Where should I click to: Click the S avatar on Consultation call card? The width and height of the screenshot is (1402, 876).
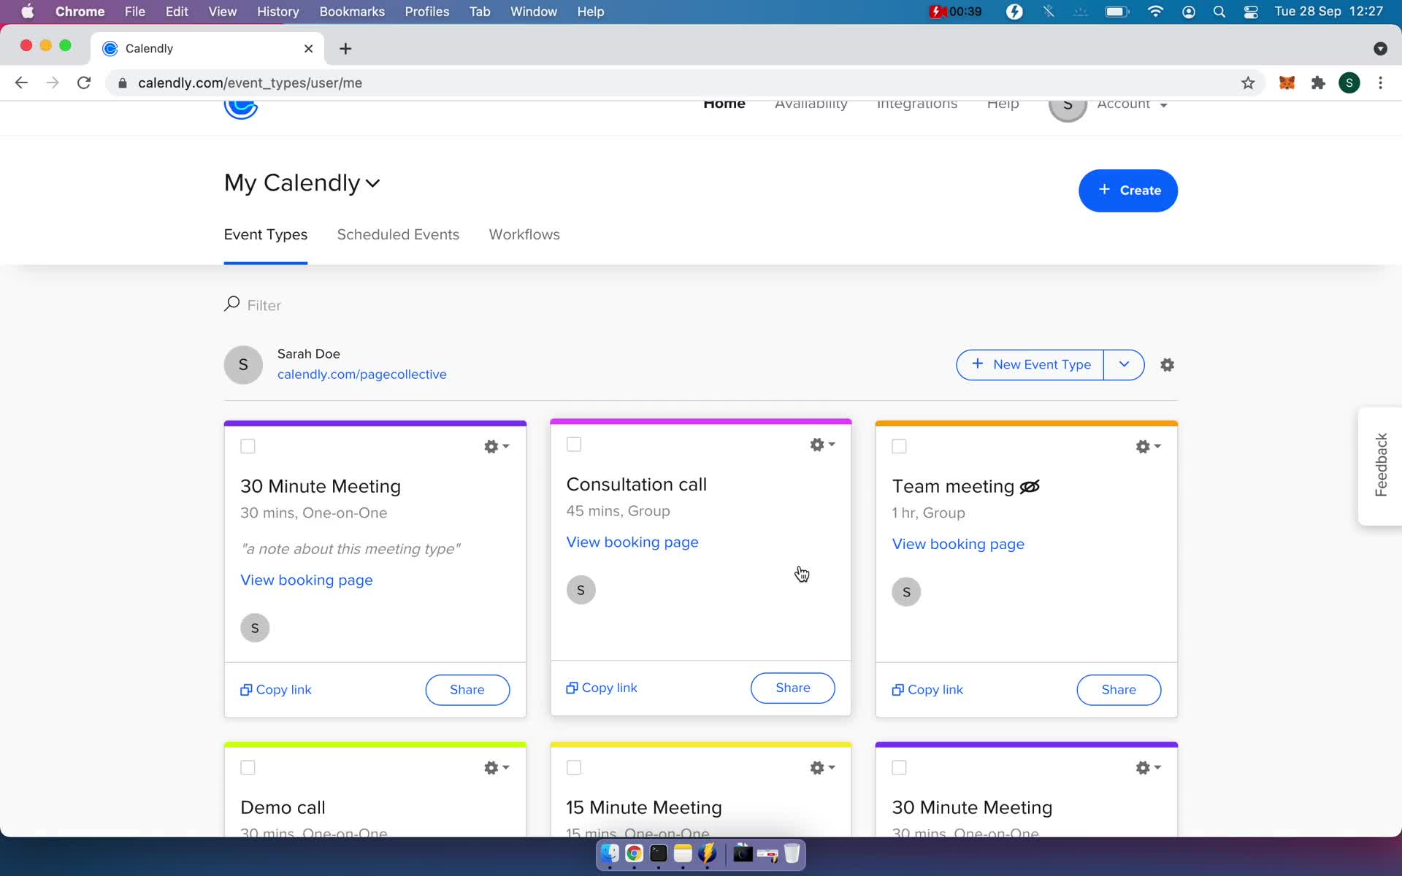click(x=581, y=590)
